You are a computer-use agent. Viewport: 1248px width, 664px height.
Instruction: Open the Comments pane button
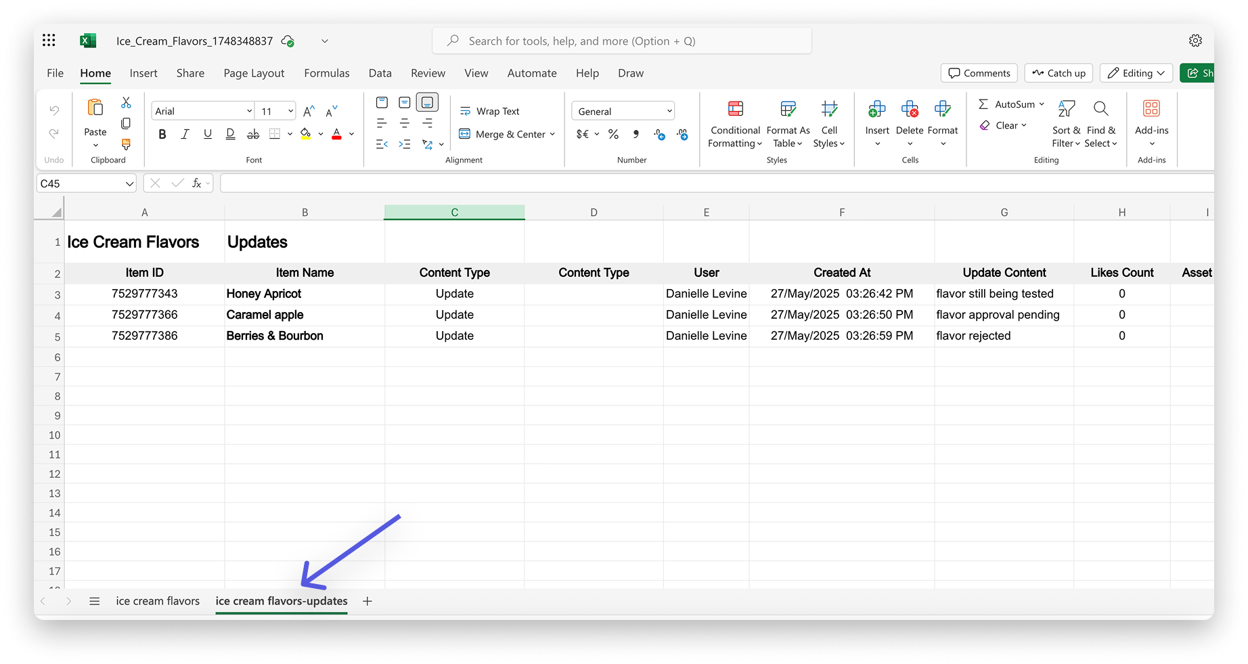click(979, 73)
